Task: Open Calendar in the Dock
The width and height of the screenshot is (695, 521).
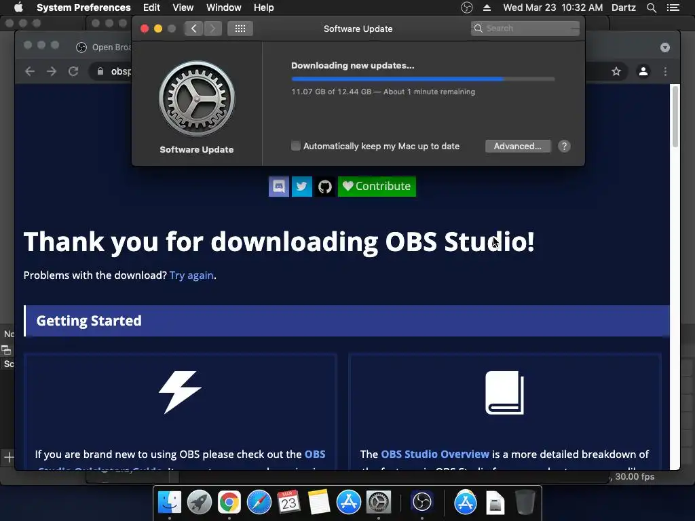Action: (x=289, y=503)
